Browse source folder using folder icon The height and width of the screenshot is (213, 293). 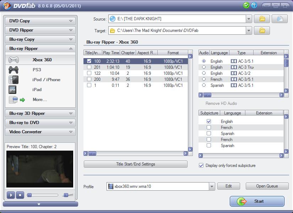[x=262, y=19]
